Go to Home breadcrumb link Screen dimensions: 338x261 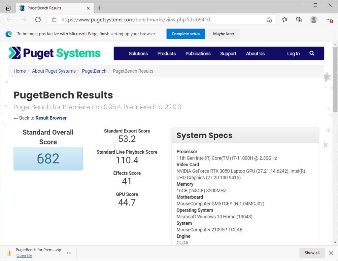click(x=19, y=71)
